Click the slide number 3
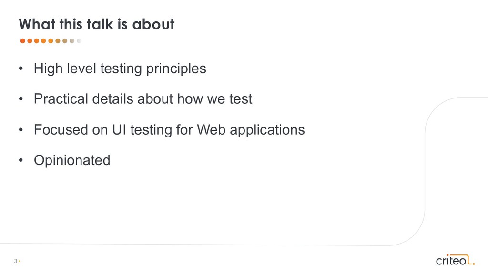488x274 pixels. pyautogui.click(x=16, y=261)
